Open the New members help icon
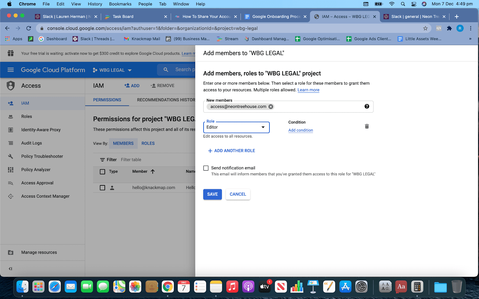The width and height of the screenshot is (479, 299). click(x=367, y=106)
